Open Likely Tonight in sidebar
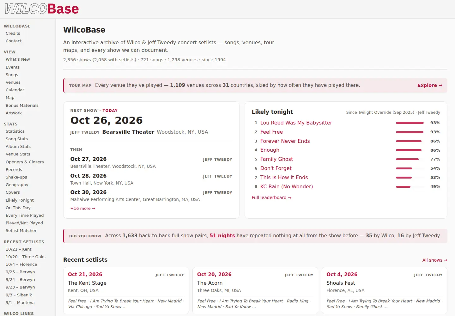The height and width of the screenshot is (316, 455). point(20,200)
